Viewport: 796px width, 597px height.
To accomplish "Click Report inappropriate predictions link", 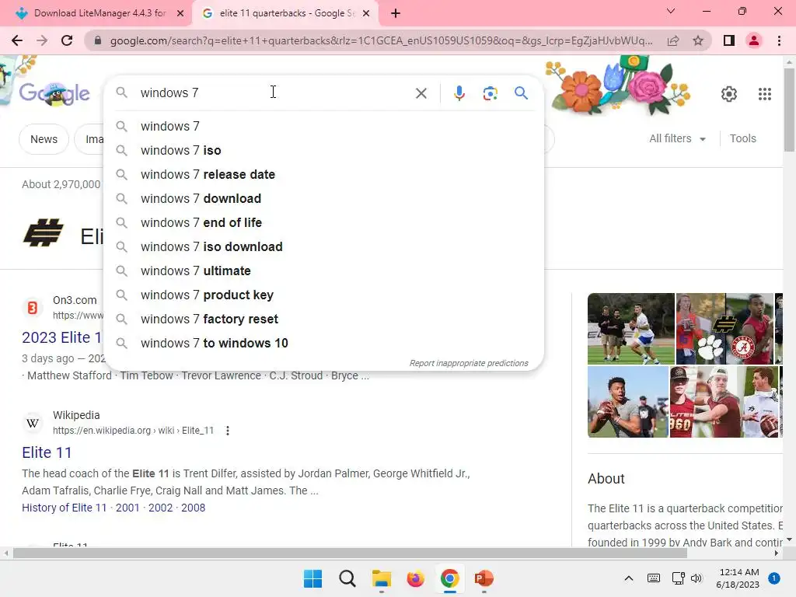I will point(469,364).
